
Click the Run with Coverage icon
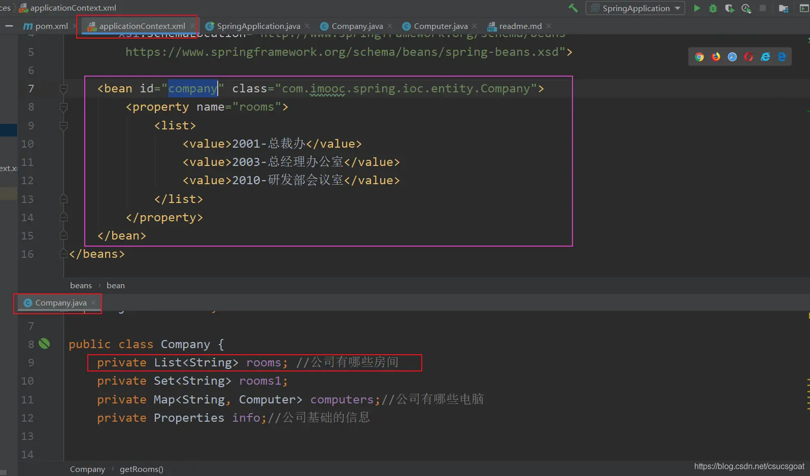click(x=729, y=8)
